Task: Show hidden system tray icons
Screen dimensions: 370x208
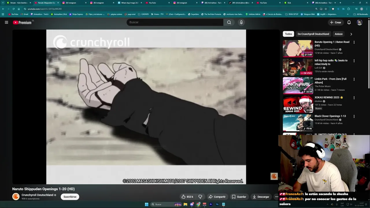Action: pyautogui.click(x=327, y=204)
